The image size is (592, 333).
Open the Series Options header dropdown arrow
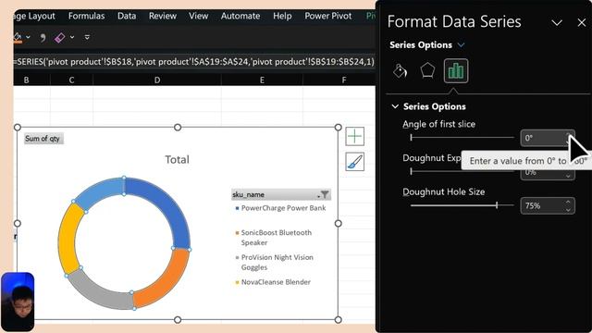coord(461,45)
